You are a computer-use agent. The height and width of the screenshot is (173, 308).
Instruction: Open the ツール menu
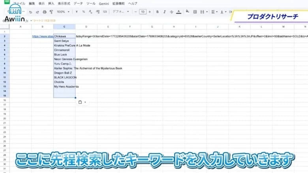tap(91, 4)
